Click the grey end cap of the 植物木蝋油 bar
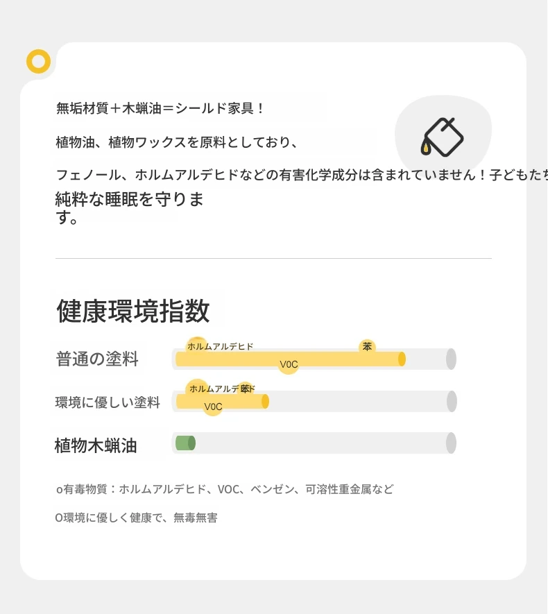This screenshot has height=614, width=548. (451, 443)
